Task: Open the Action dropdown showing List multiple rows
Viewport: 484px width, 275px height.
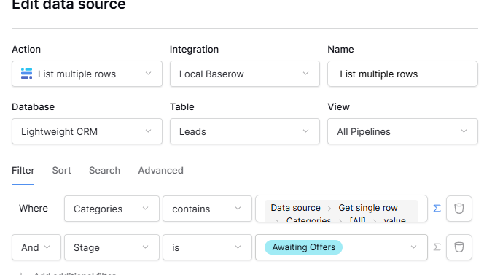Action: coord(87,74)
